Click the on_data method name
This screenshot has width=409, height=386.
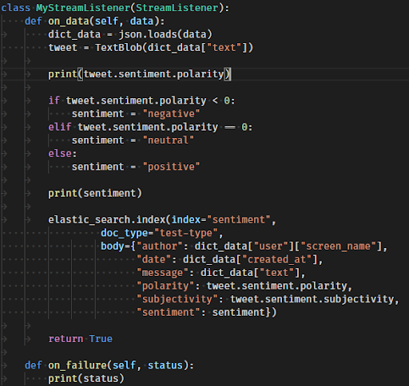[69, 22]
